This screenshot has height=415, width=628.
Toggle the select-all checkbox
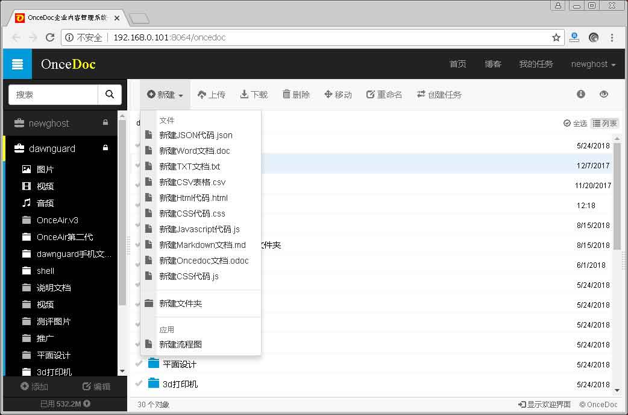575,123
